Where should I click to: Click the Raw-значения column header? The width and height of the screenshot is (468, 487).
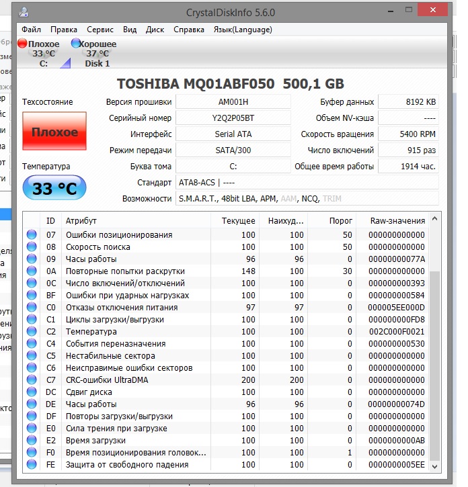pyautogui.click(x=397, y=221)
